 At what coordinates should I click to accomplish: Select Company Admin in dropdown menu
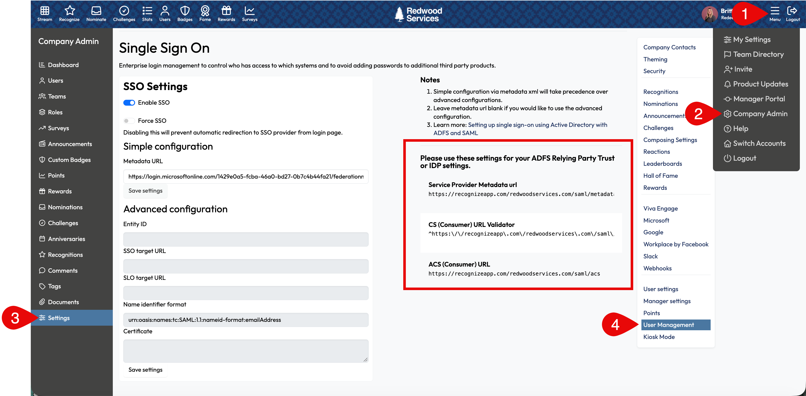[756, 114]
